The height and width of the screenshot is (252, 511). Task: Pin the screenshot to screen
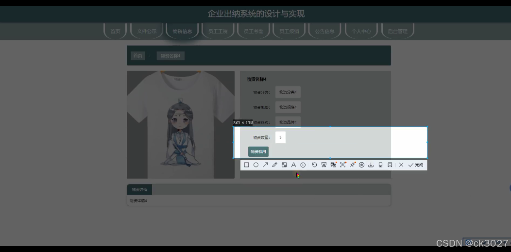click(352, 165)
